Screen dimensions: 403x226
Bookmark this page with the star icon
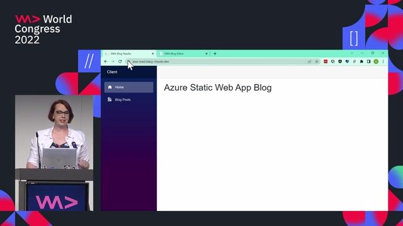pyautogui.click(x=317, y=62)
